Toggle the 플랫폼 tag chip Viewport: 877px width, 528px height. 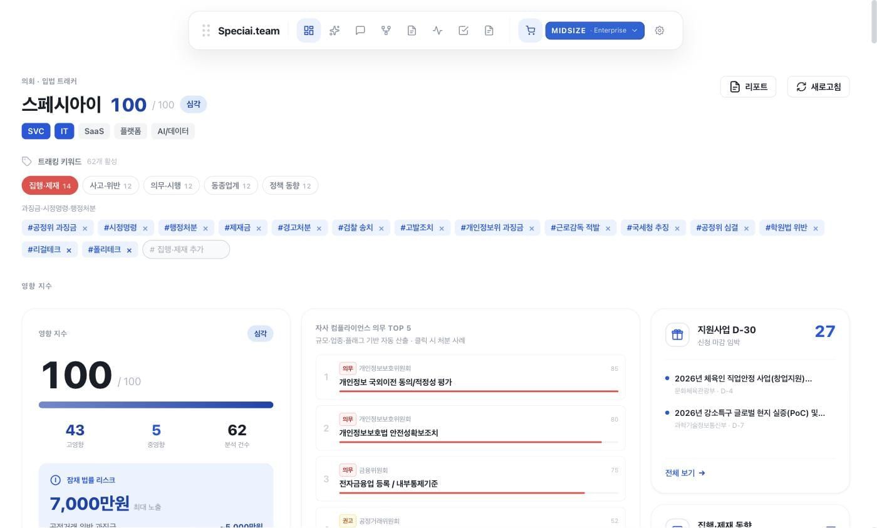[131, 131]
